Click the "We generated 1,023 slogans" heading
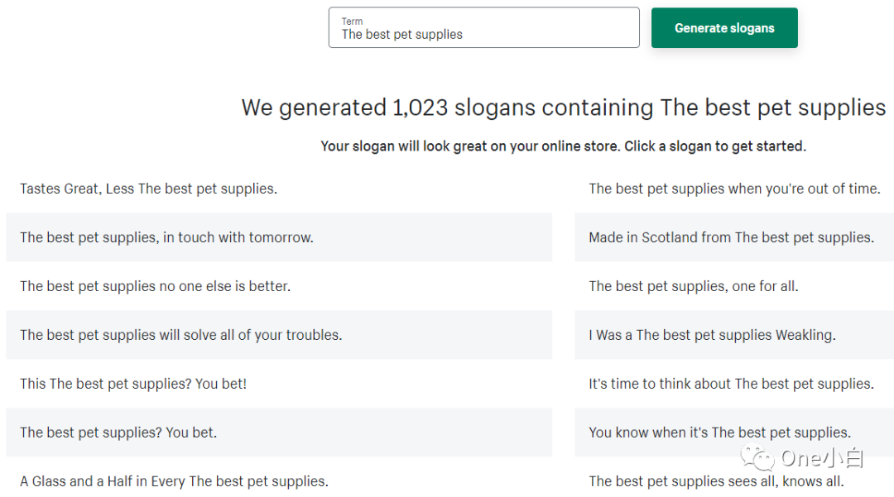Viewport: 894px width, 497px height. (564, 108)
